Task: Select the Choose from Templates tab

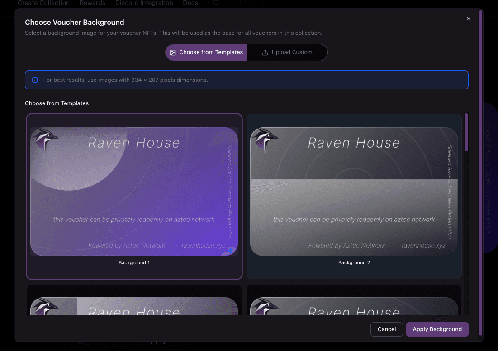Action: 206,52
